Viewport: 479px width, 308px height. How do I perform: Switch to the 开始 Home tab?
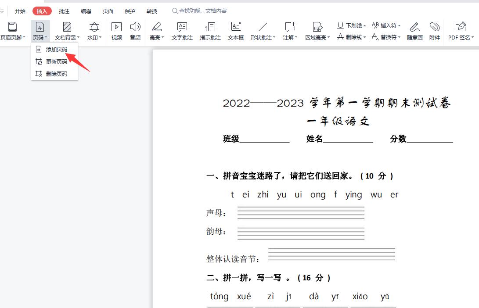click(x=20, y=11)
